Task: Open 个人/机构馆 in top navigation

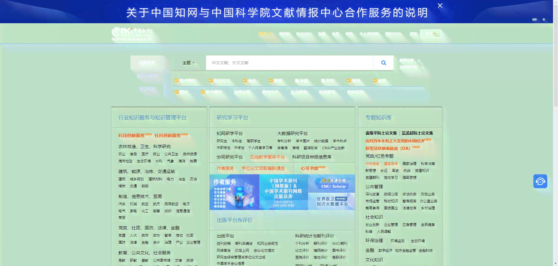Action: (x=369, y=34)
